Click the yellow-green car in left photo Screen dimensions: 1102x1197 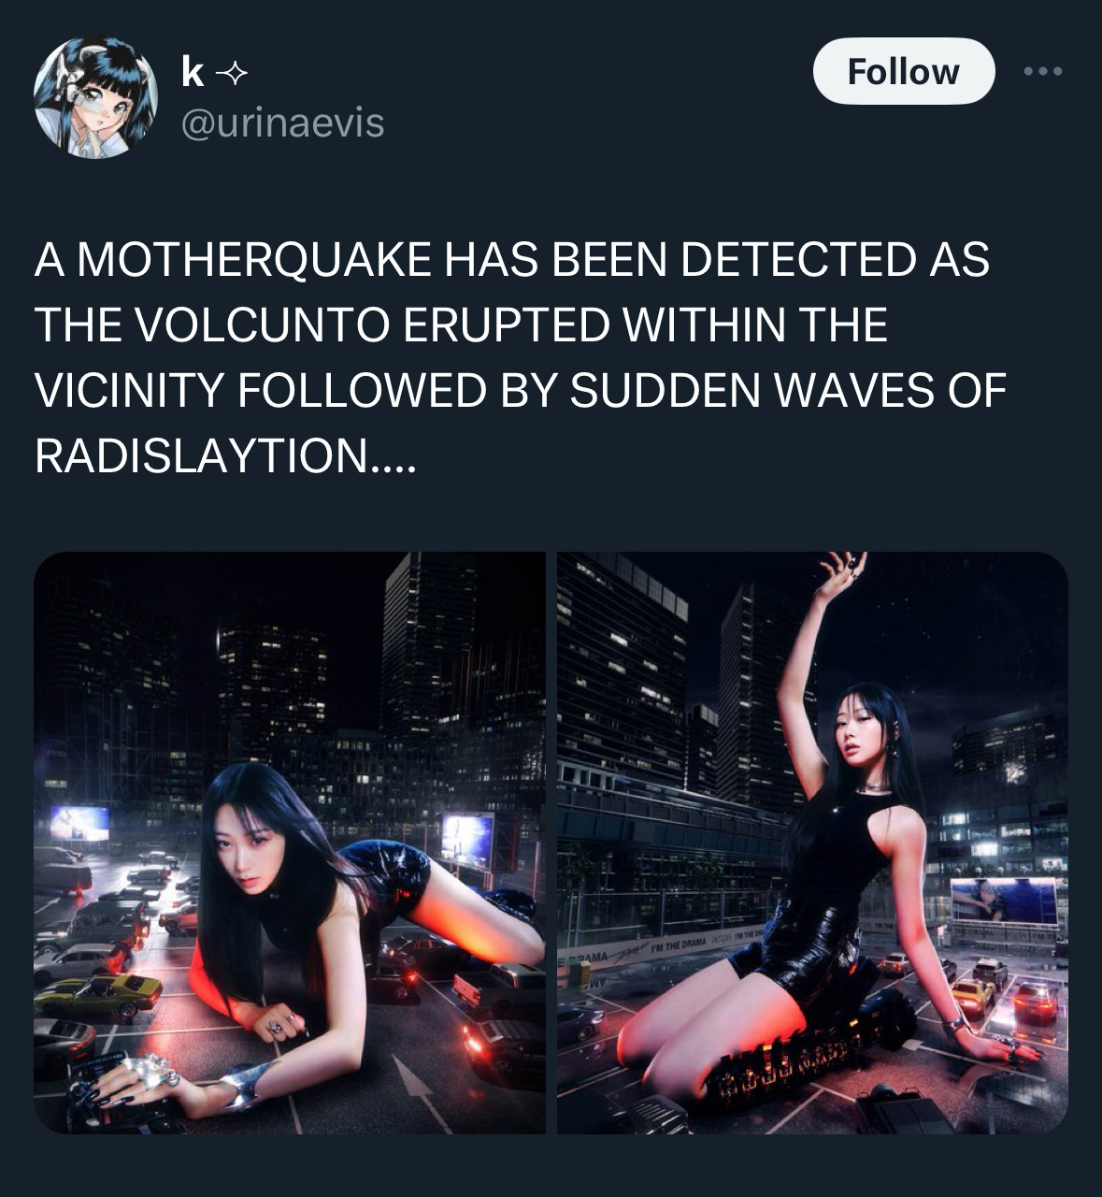(x=98, y=994)
